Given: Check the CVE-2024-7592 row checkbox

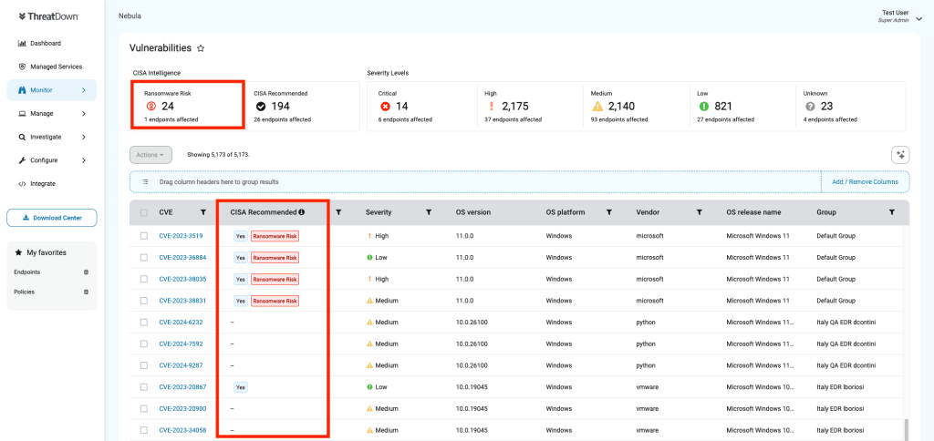Looking at the screenshot, I should pyautogui.click(x=143, y=344).
